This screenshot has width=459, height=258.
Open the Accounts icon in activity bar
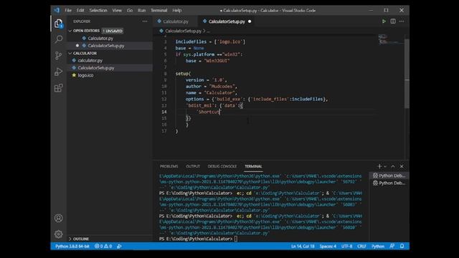pyautogui.click(x=59, y=218)
